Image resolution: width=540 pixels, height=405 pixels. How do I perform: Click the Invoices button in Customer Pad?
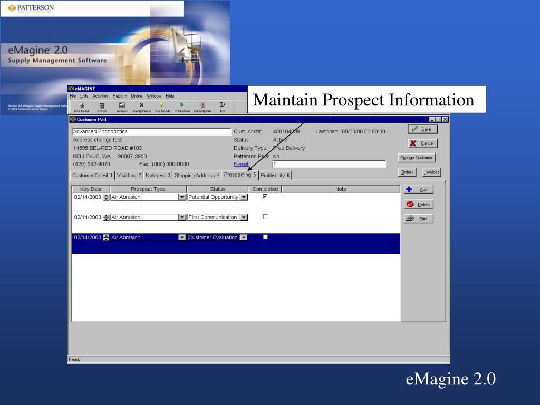(x=431, y=172)
